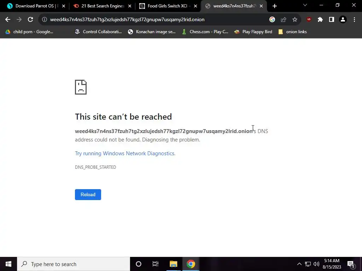Bookmark this page with the star icon
This screenshot has height=271, width=362.
click(294, 20)
